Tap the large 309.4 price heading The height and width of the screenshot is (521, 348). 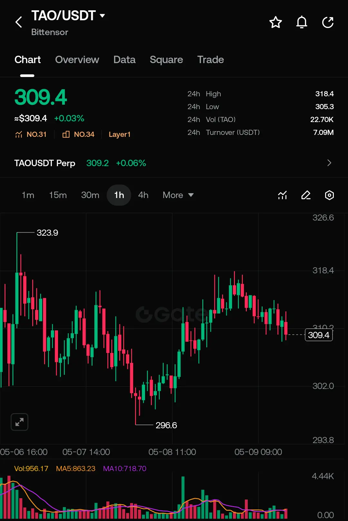[x=41, y=97]
